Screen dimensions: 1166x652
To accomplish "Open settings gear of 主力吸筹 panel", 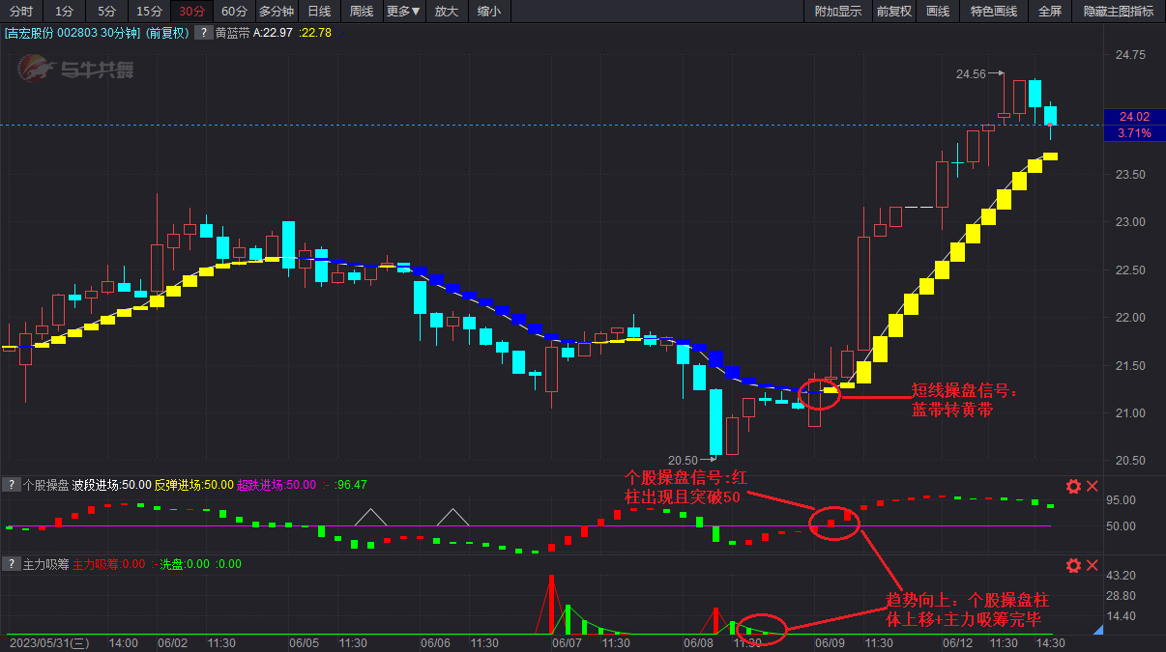I will point(1073,566).
